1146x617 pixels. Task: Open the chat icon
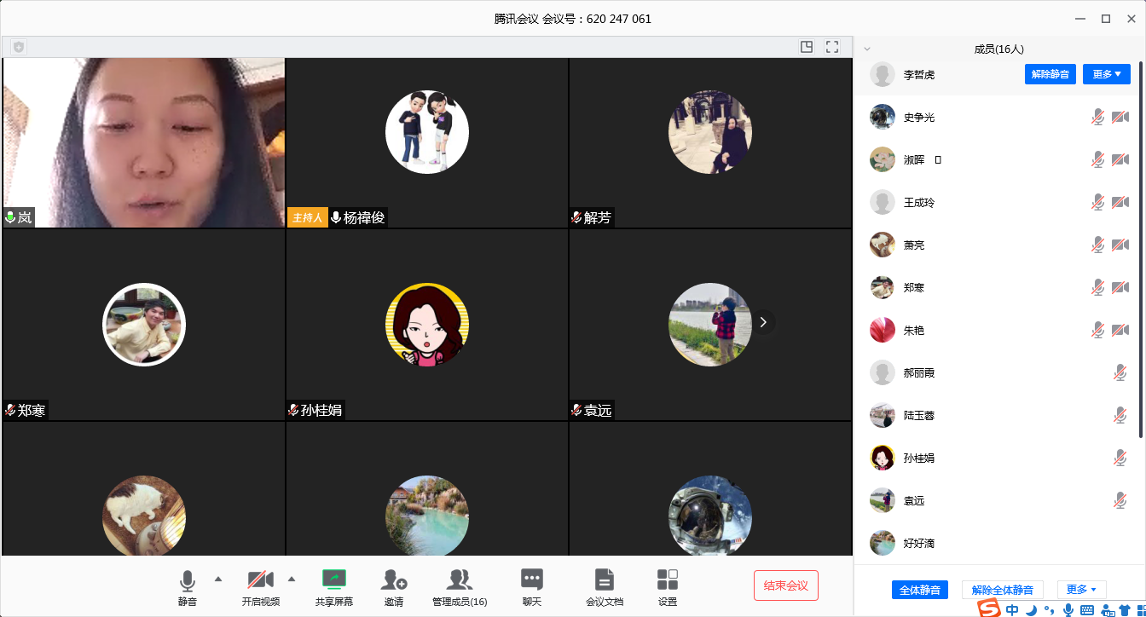click(532, 580)
